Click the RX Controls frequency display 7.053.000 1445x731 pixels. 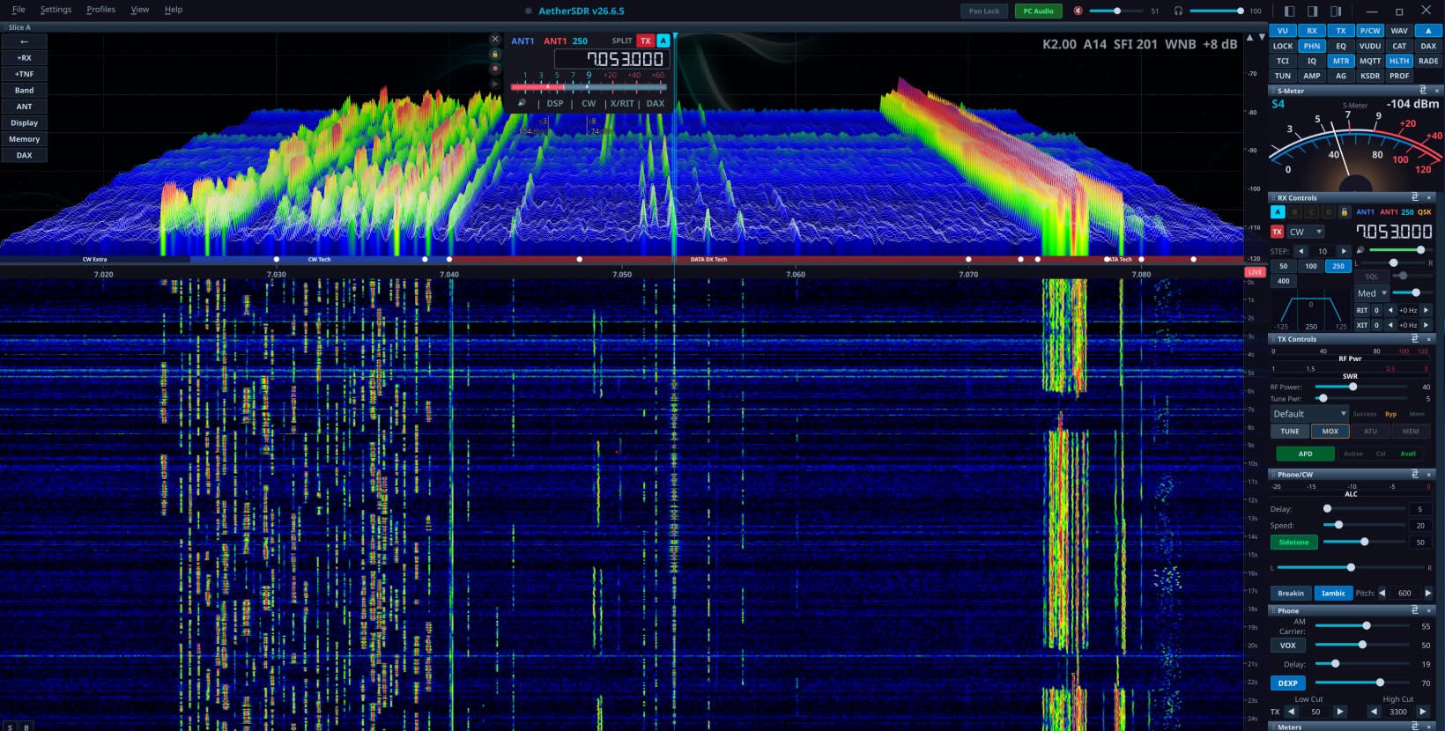coord(1393,232)
